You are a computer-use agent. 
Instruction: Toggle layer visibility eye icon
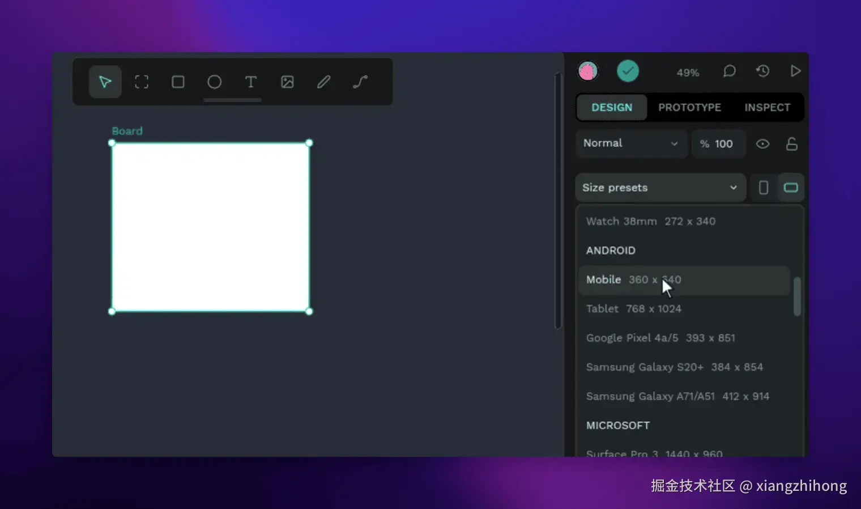click(763, 144)
